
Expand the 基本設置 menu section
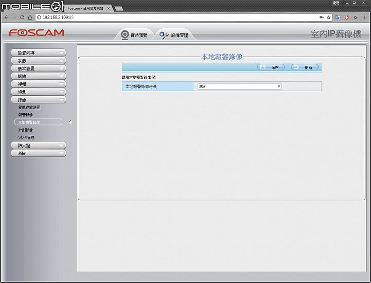(39, 68)
